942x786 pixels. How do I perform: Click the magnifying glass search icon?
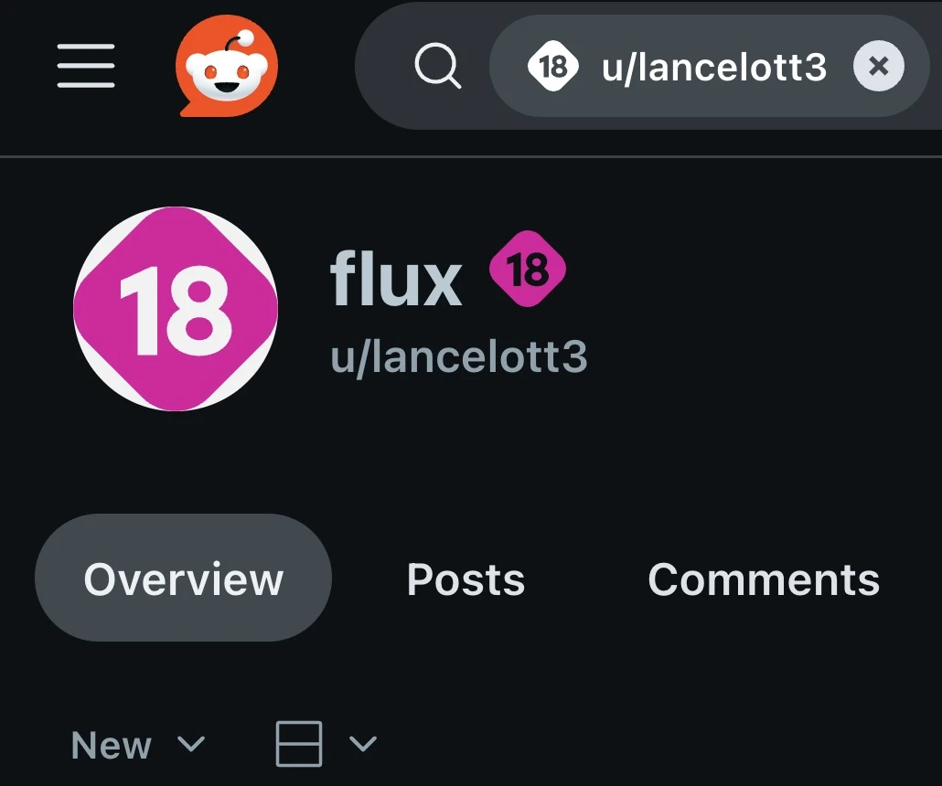436,65
